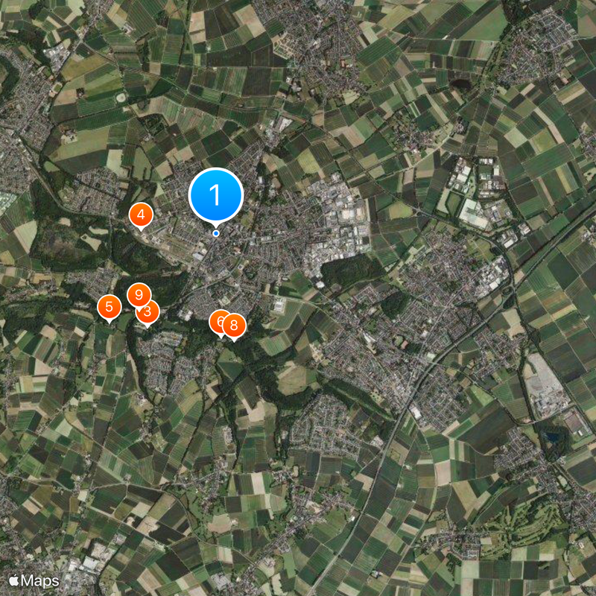Click the large white-roofed warehouse complex
The width and height of the screenshot is (596, 596).
473,213
